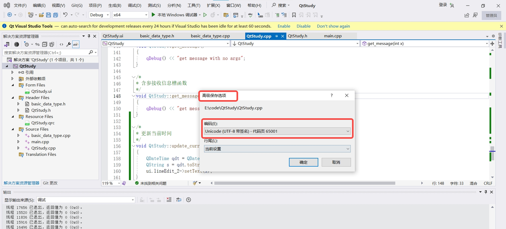506x229 pixels.
Task: Click the help question mark in dialog
Action: coord(331,95)
